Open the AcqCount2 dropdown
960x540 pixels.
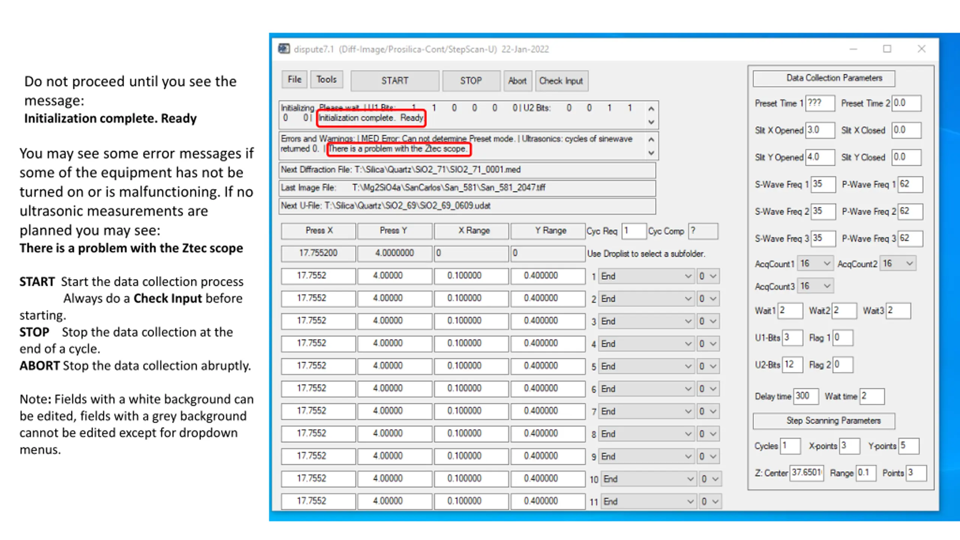coord(898,264)
